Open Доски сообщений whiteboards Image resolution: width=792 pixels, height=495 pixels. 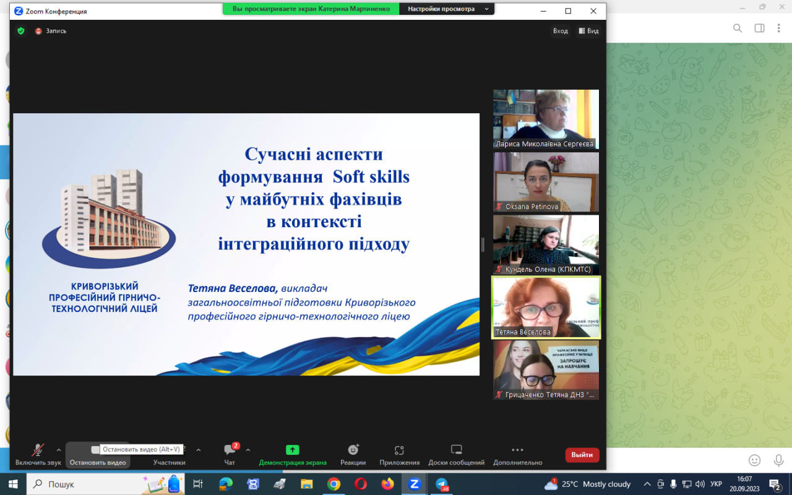pyautogui.click(x=456, y=454)
